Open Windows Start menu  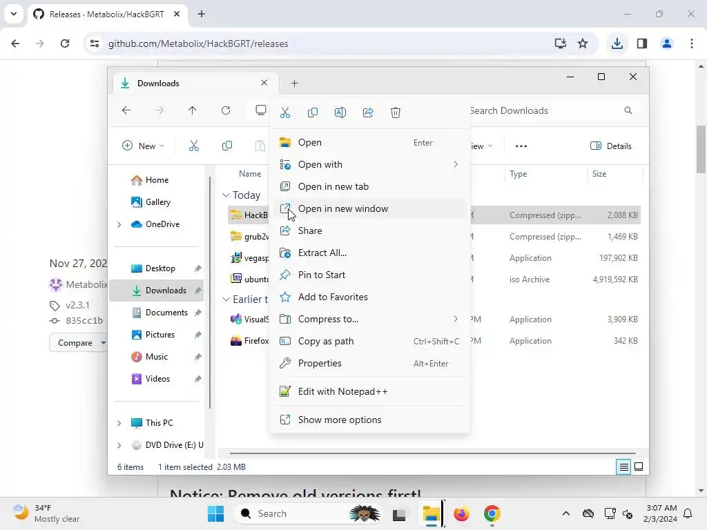[215, 513]
